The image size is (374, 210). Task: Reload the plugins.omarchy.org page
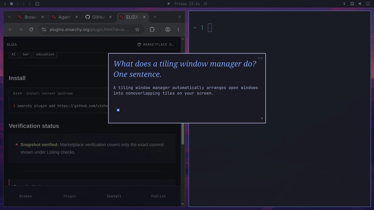31,30
